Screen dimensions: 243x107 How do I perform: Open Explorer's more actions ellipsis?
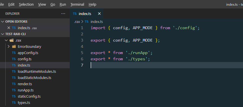coord(63,14)
